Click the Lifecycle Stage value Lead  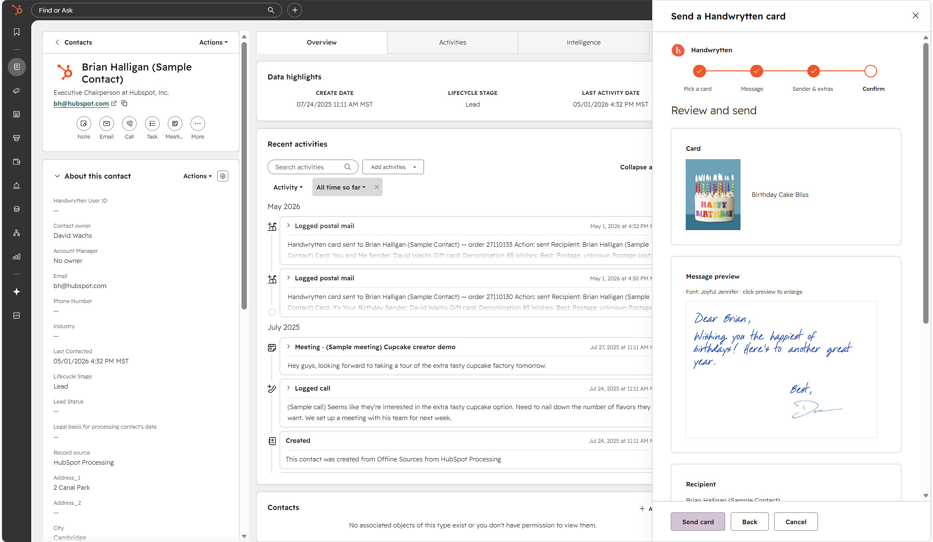pos(61,386)
